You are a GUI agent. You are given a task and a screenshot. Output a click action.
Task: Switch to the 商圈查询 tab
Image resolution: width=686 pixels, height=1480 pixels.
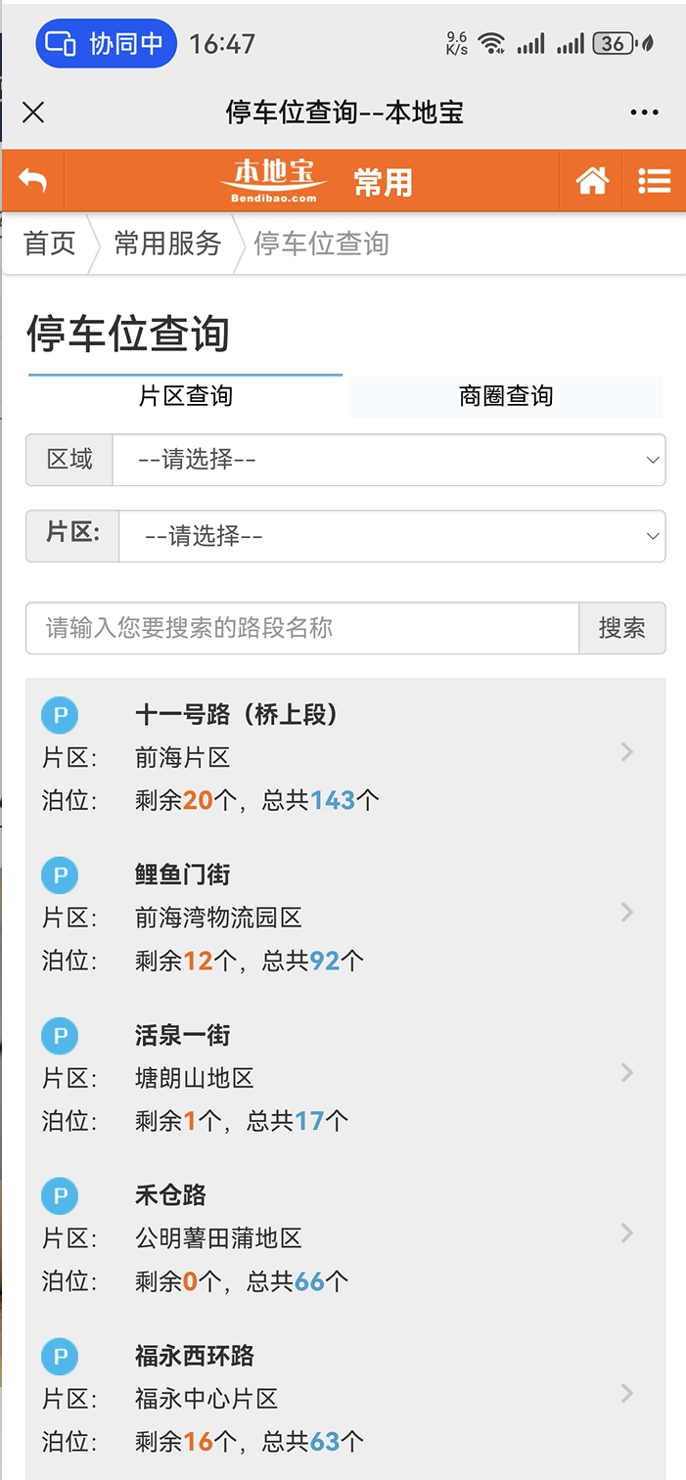tap(505, 395)
